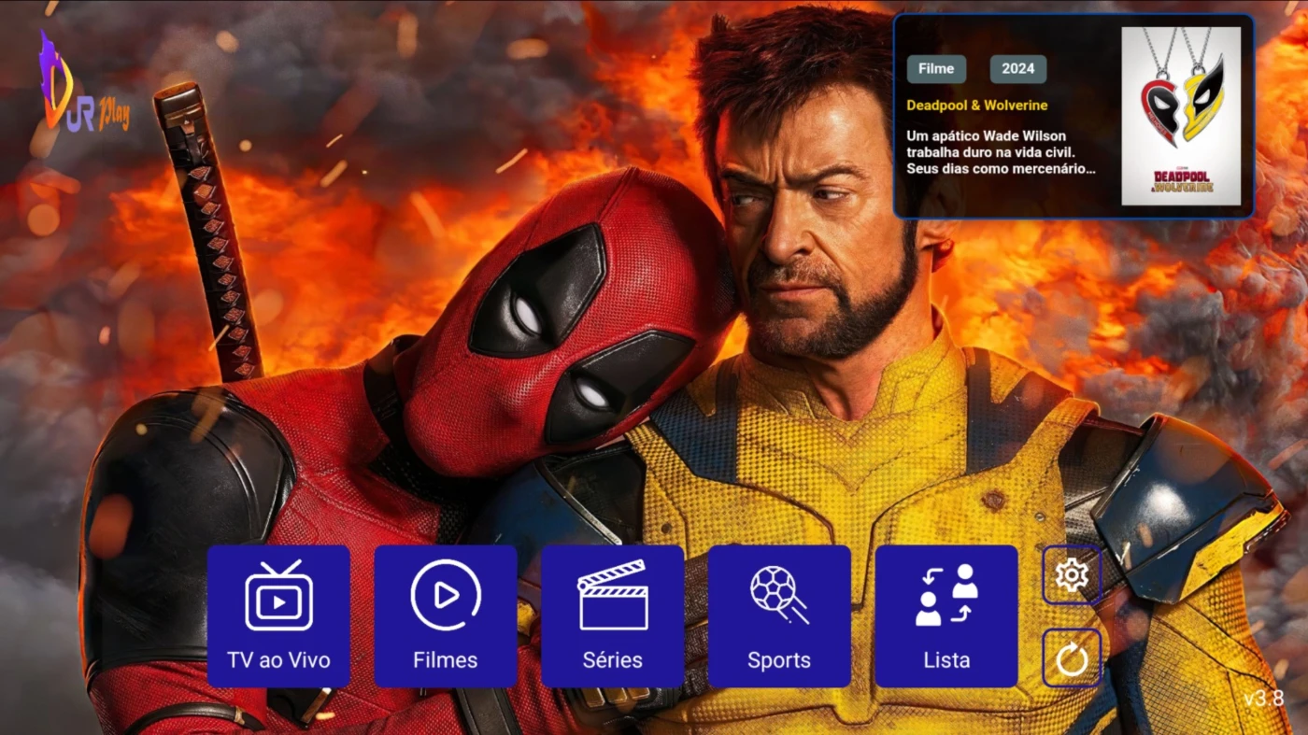Viewport: 1308px width, 735px height.
Task: Open the Filmes section tile
Action: [x=446, y=616]
